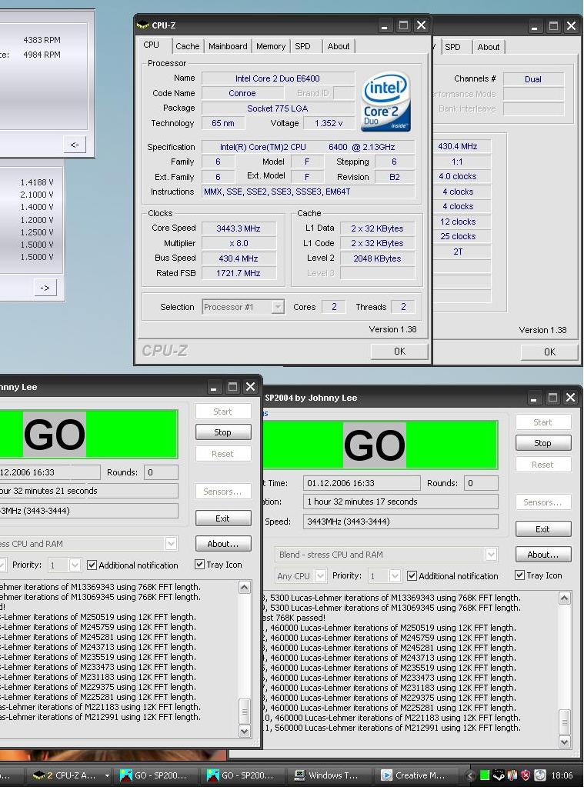The image size is (584, 790).
Task: Switch to the Memory tab in CPU-Z
Action: pyautogui.click(x=271, y=46)
